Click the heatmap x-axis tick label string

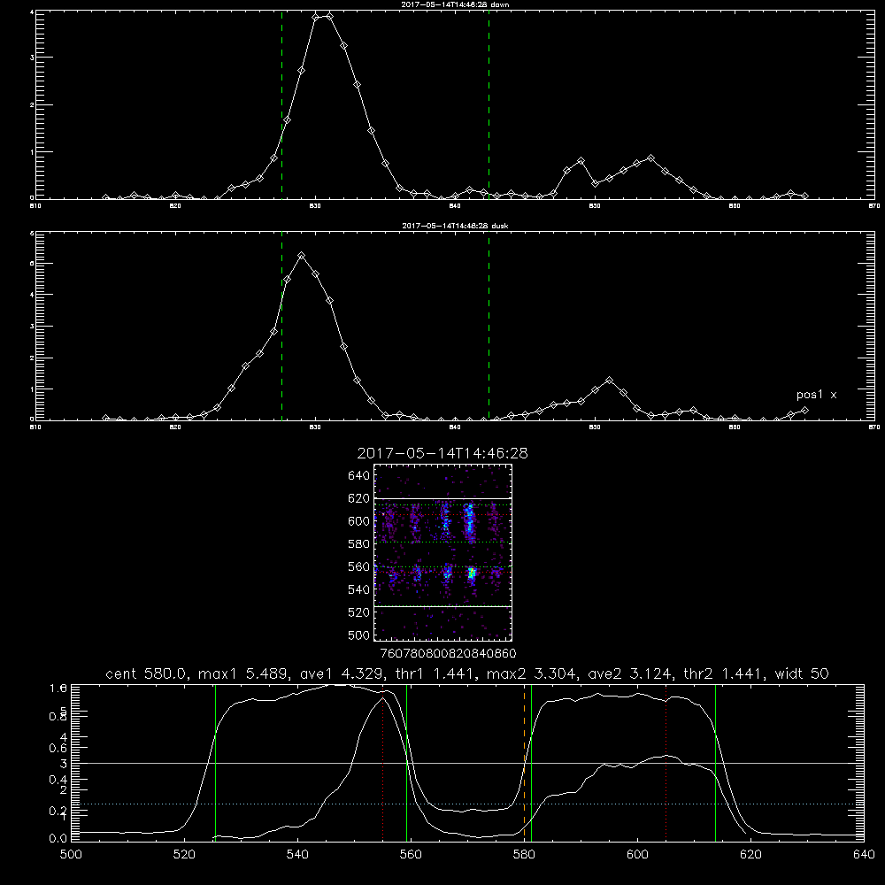(448, 653)
